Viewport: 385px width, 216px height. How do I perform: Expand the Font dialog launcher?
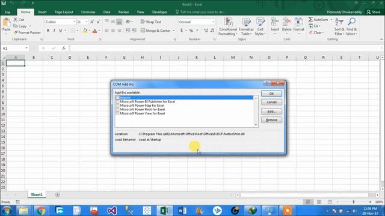click(100, 40)
